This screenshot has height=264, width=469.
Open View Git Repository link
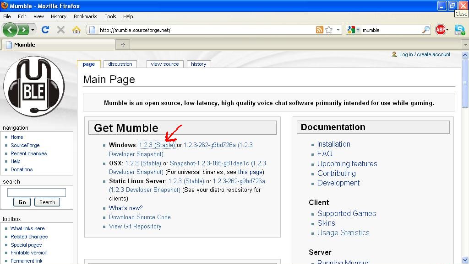point(135,227)
